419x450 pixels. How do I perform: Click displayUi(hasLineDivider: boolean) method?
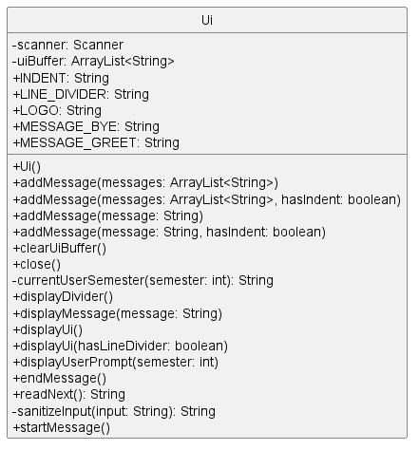point(121,346)
